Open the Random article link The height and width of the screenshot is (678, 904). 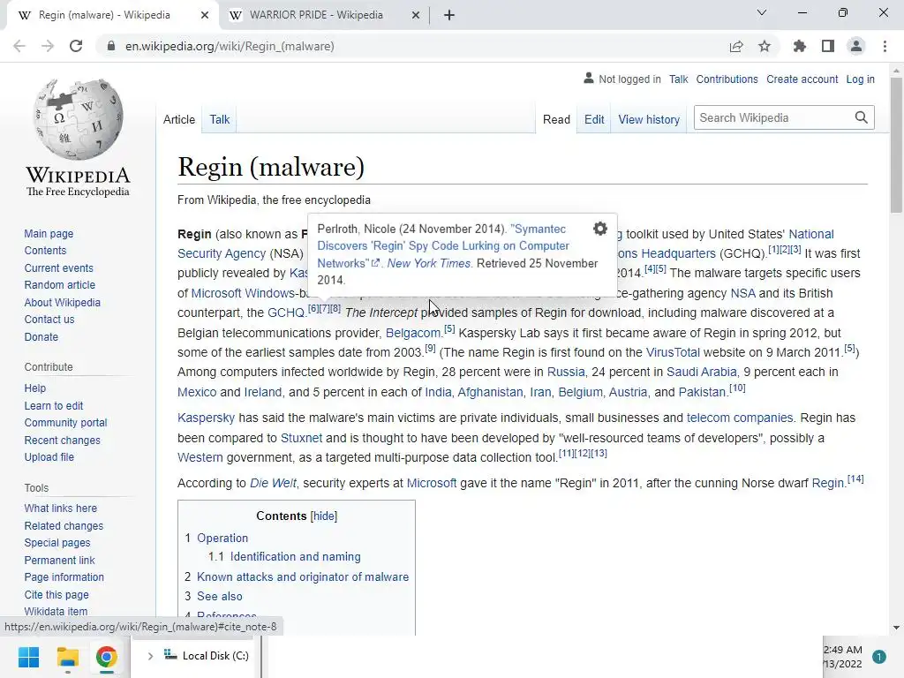click(x=60, y=285)
